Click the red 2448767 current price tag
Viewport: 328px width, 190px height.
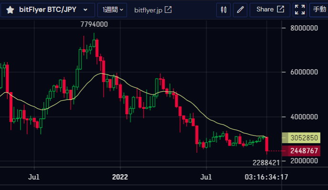(301, 151)
